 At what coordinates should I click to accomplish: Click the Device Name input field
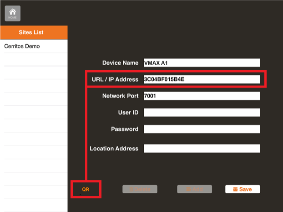(202, 63)
